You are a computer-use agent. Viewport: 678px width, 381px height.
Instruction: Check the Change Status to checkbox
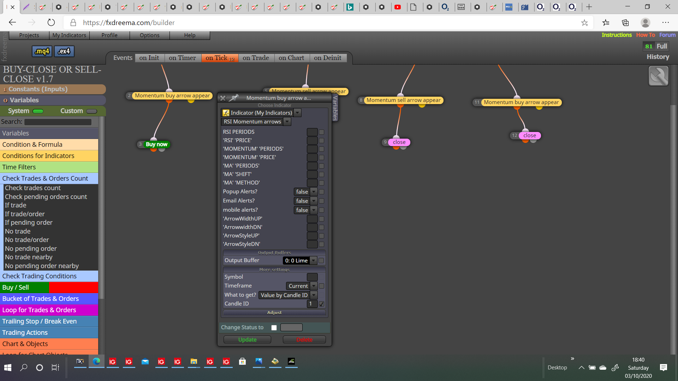click(x=274, y=328)
